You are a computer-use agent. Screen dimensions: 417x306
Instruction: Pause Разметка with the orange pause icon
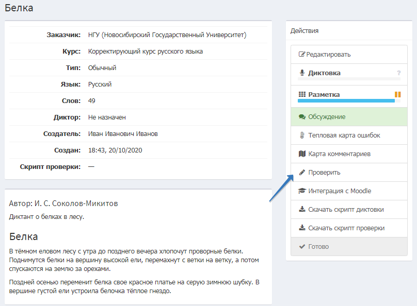pos(397,95)
